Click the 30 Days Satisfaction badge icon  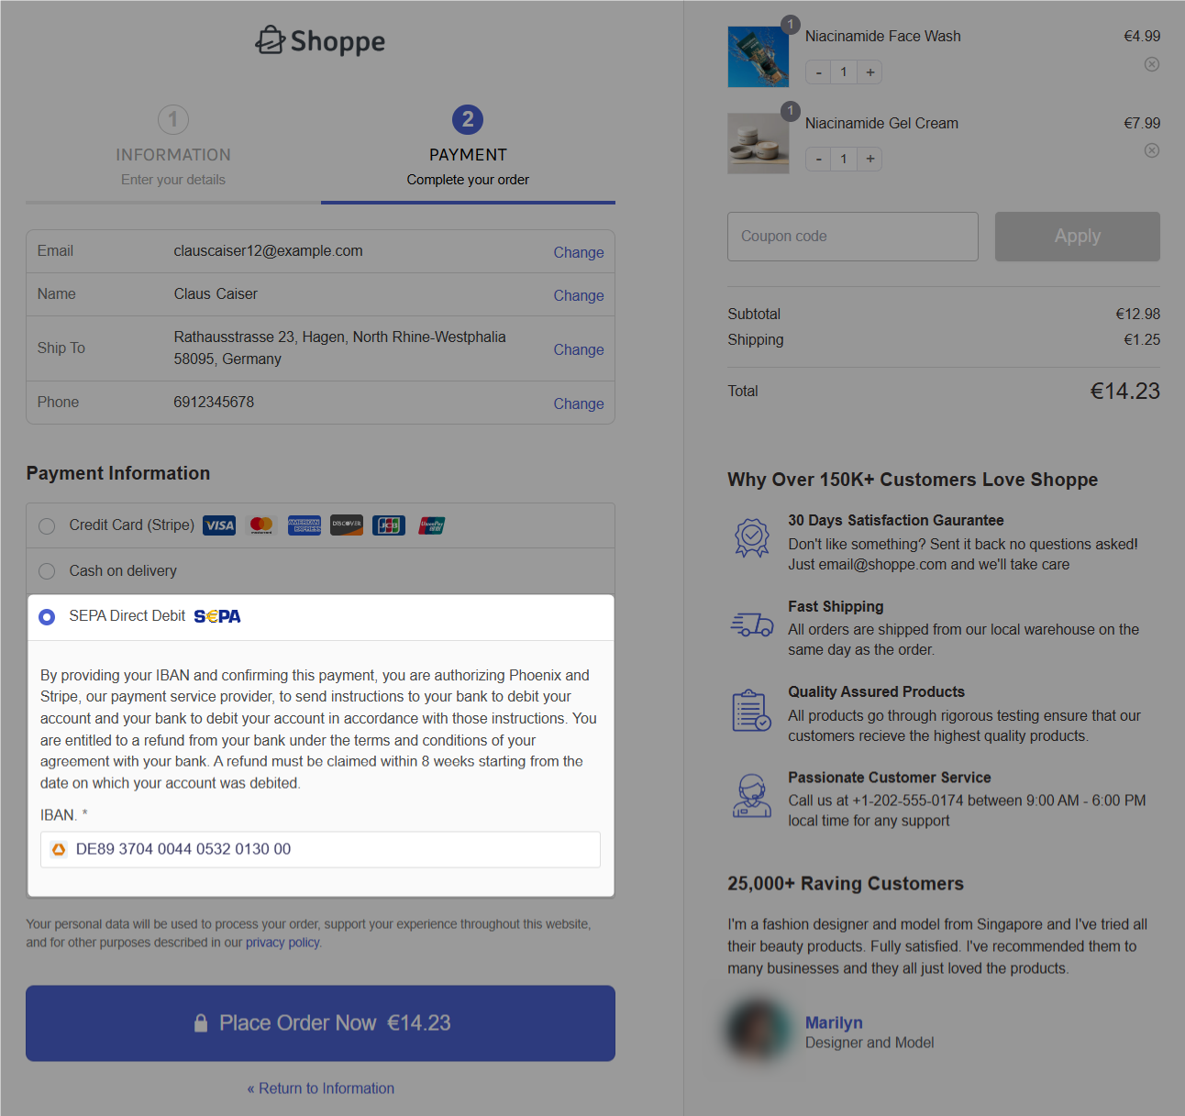(751, 537)
